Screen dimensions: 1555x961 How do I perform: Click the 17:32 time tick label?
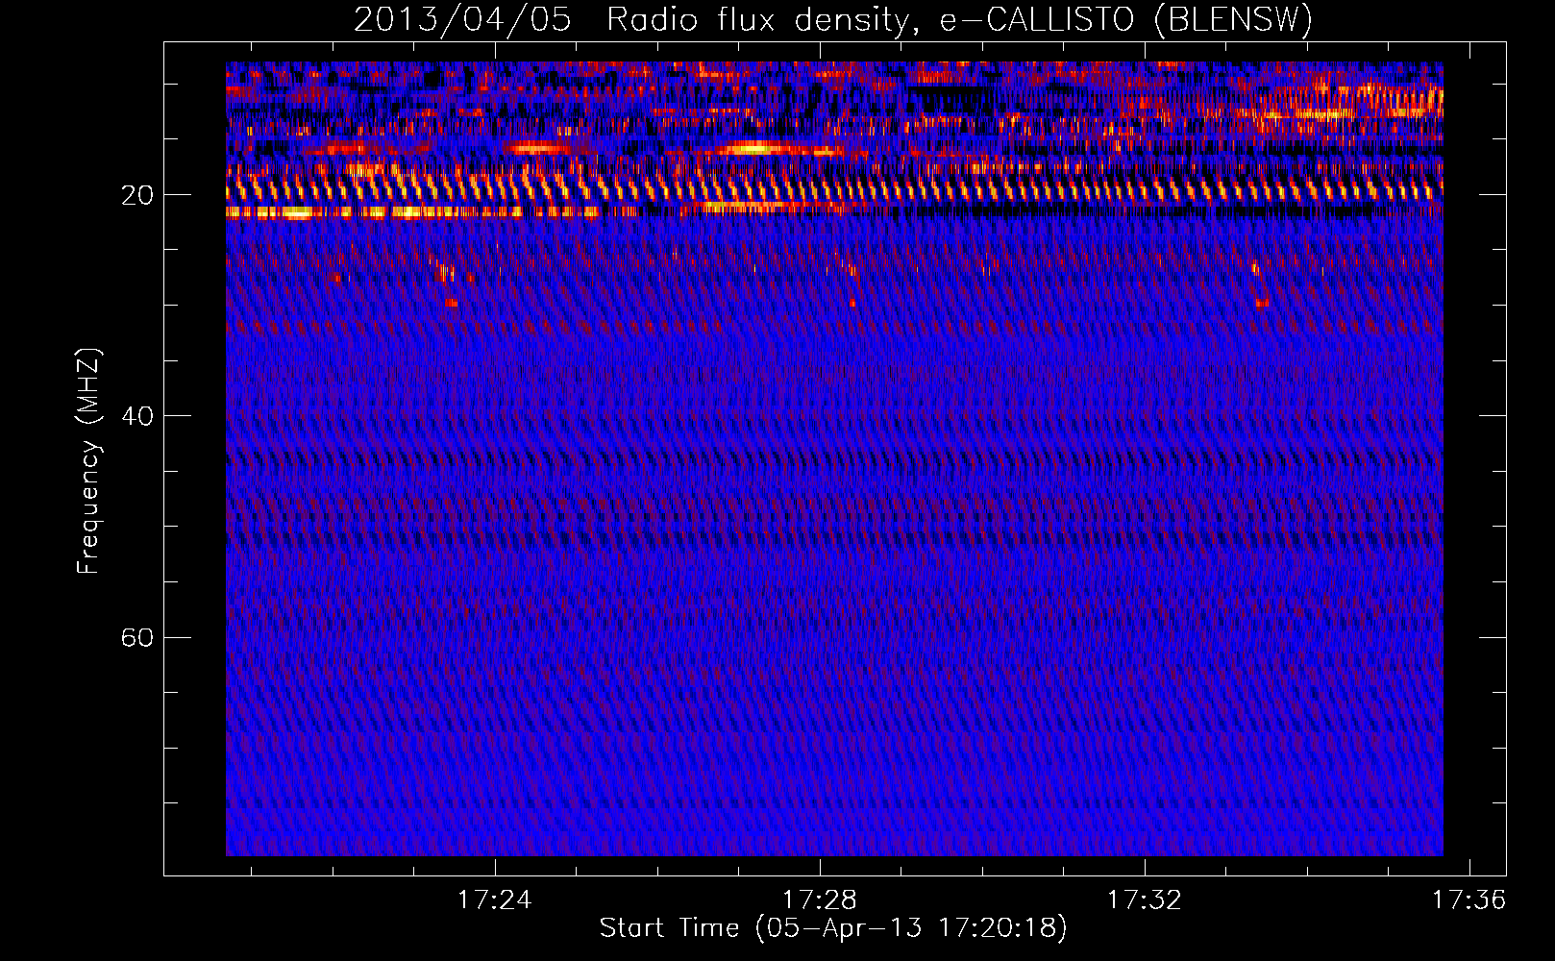pyautogui.click(x=1144, y=900)
